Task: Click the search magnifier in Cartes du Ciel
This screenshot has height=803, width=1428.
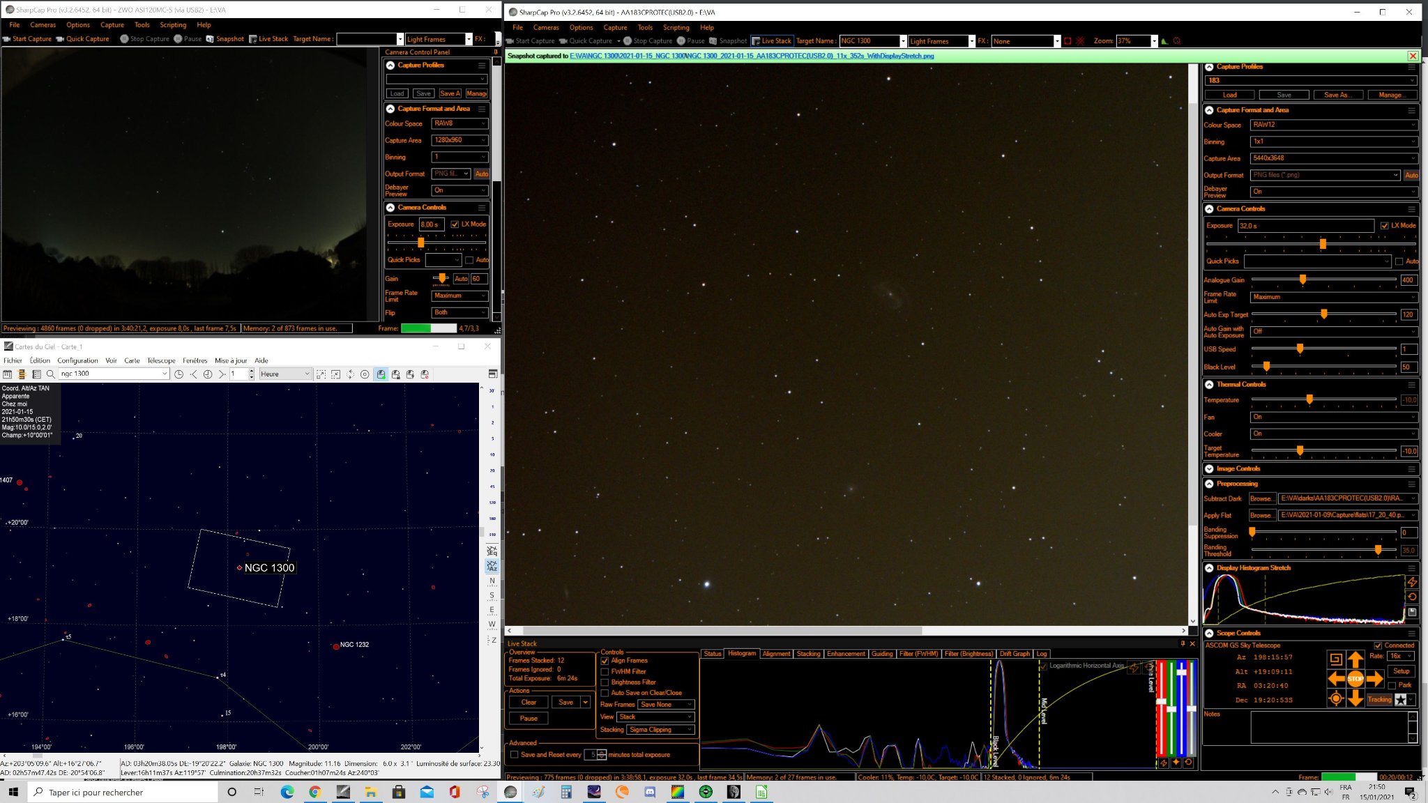Action: (51, 374)
